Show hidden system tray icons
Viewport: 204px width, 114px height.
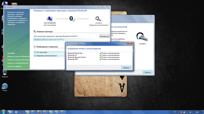(178, 112)
